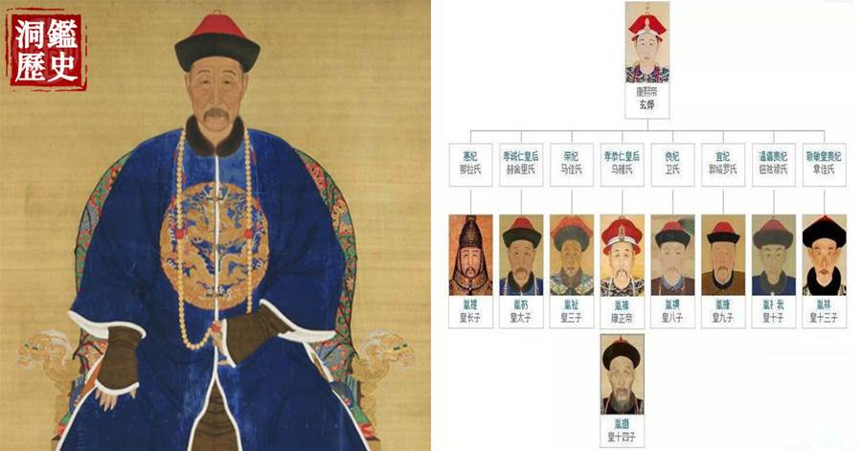Select the 皇十三子 portrait with black fur hat

(824, 256)
